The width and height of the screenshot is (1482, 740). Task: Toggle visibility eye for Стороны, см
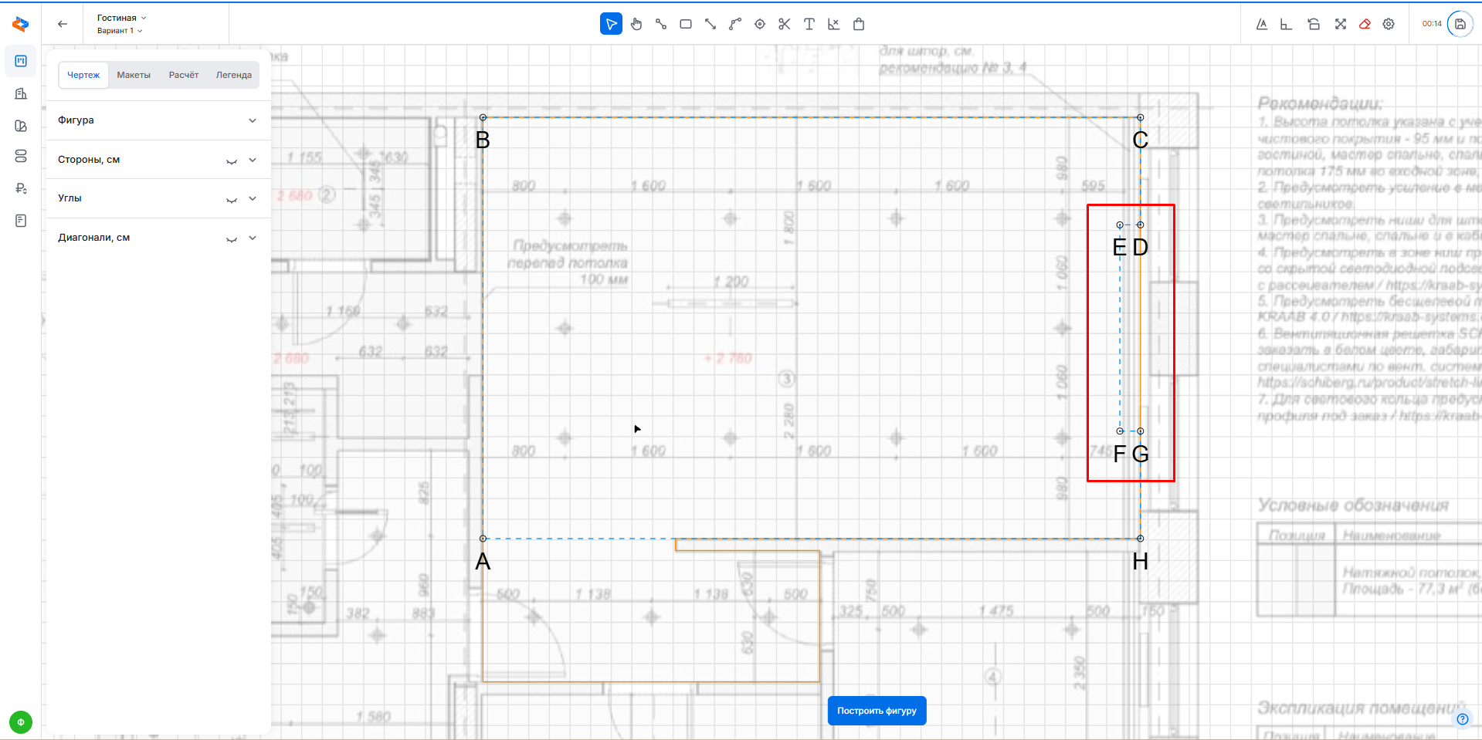point(231,161)
